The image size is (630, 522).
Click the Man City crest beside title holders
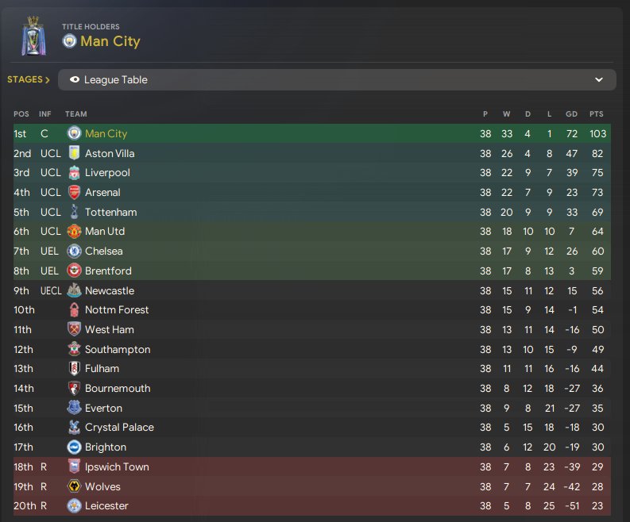coord(70,41)
